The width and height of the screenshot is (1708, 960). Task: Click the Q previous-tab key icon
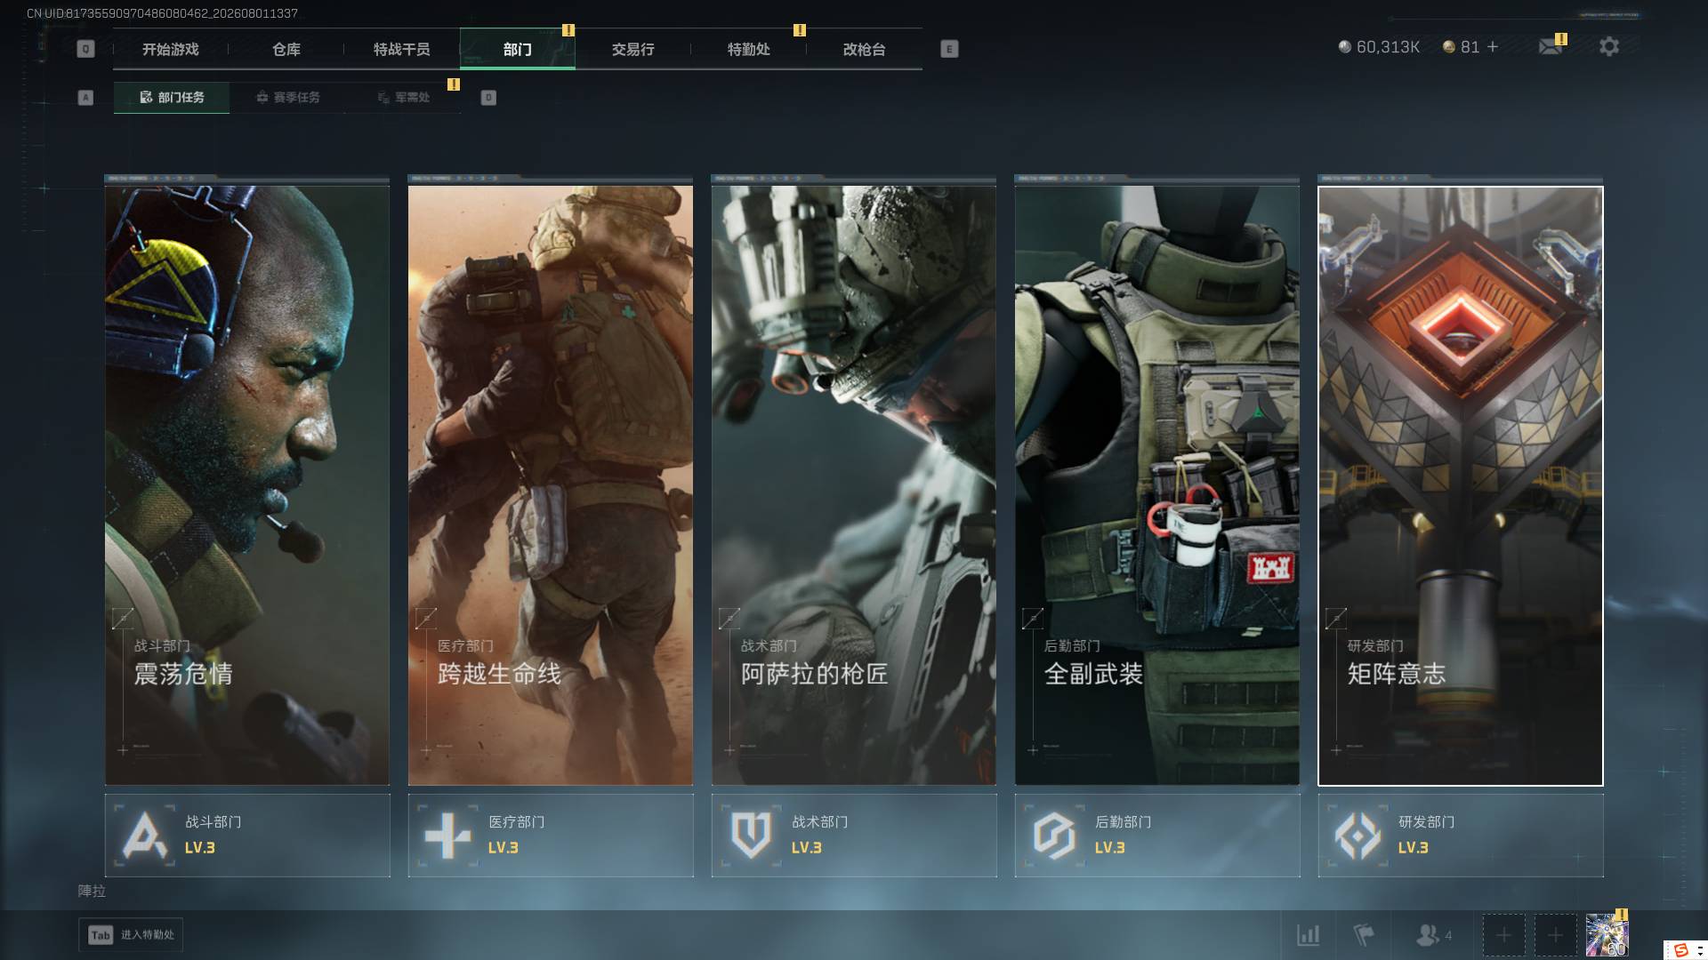coord(85,50)
